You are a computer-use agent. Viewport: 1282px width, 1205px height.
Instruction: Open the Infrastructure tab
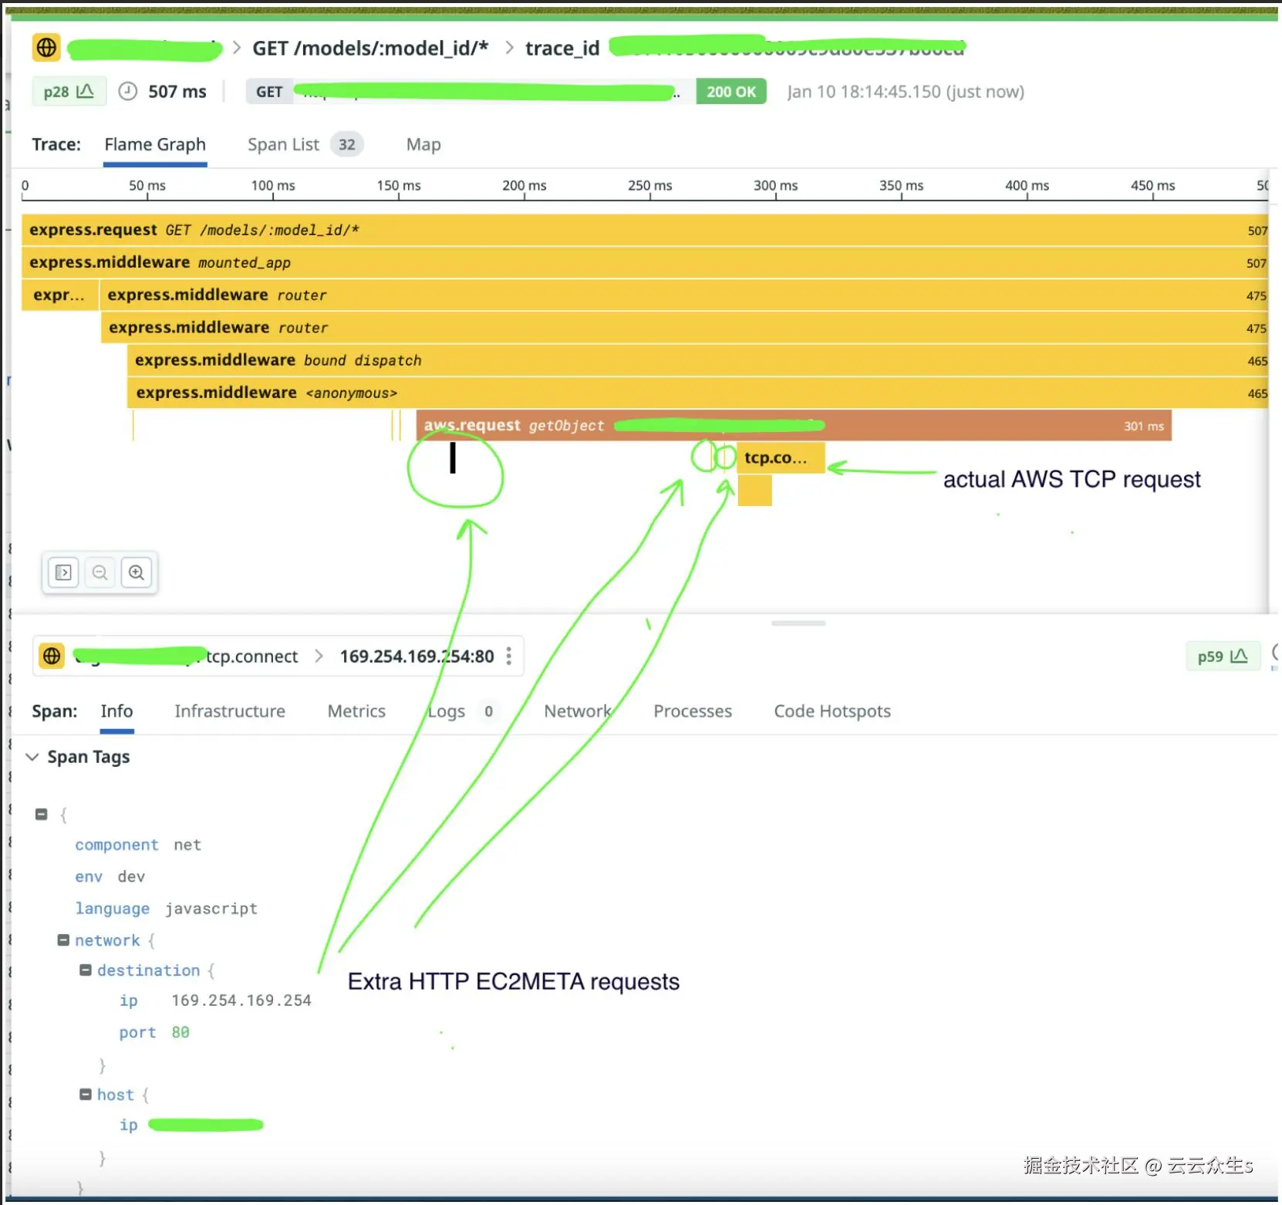(230, 711)
